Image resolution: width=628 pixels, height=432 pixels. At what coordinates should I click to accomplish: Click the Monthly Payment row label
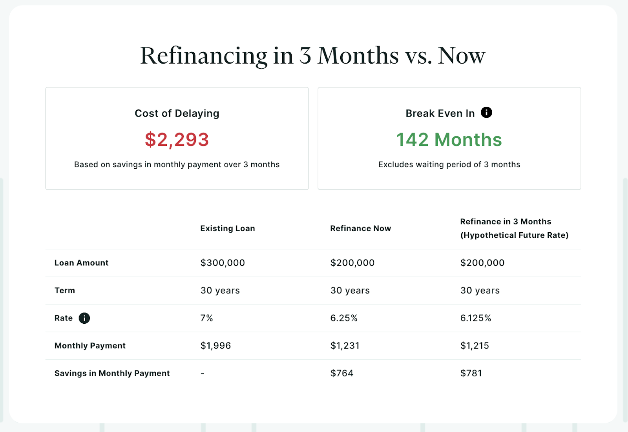coord(90,346)
